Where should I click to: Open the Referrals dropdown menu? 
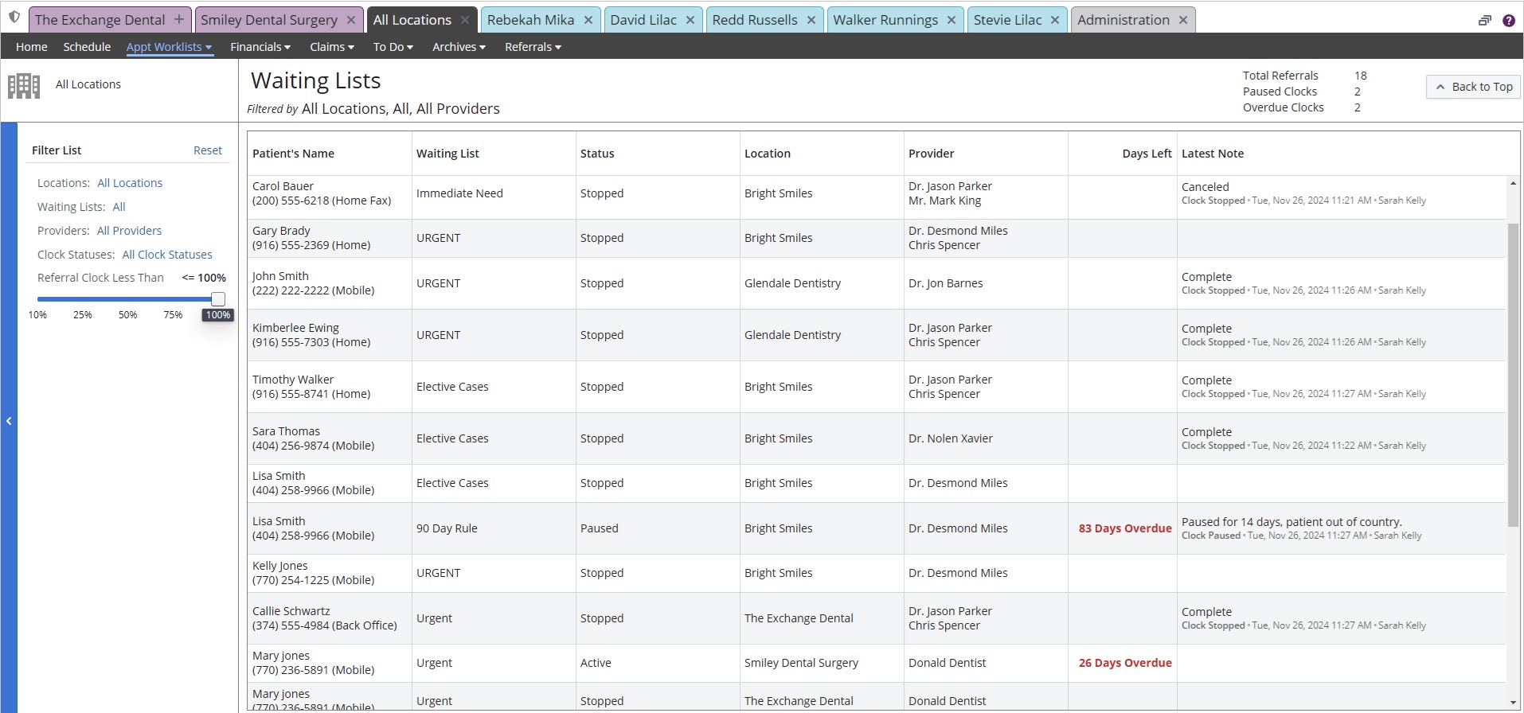point(533,47)
